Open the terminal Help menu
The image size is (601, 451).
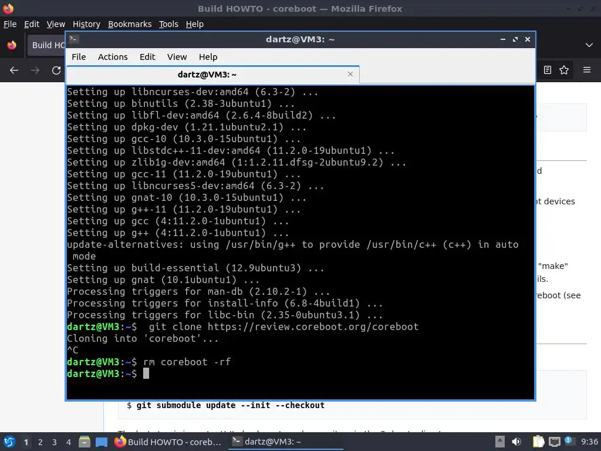pos(208,57)
